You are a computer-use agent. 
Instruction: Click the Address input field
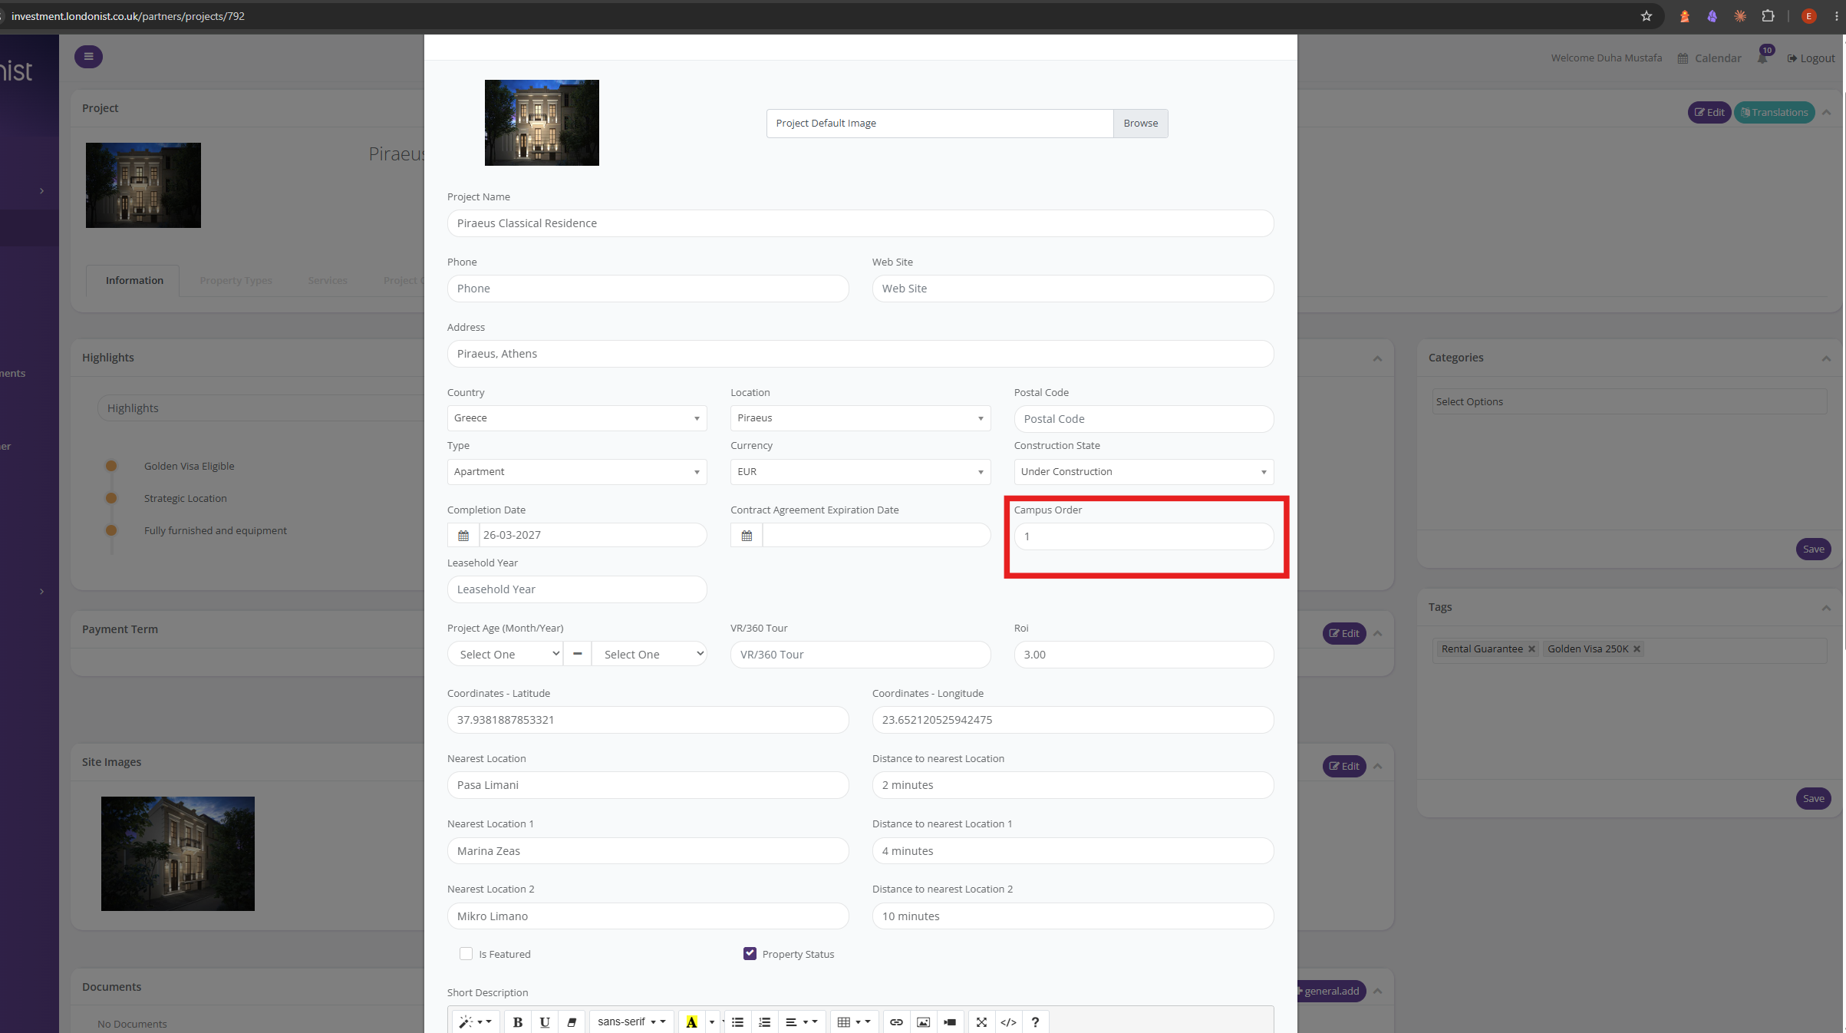(860, 354)
